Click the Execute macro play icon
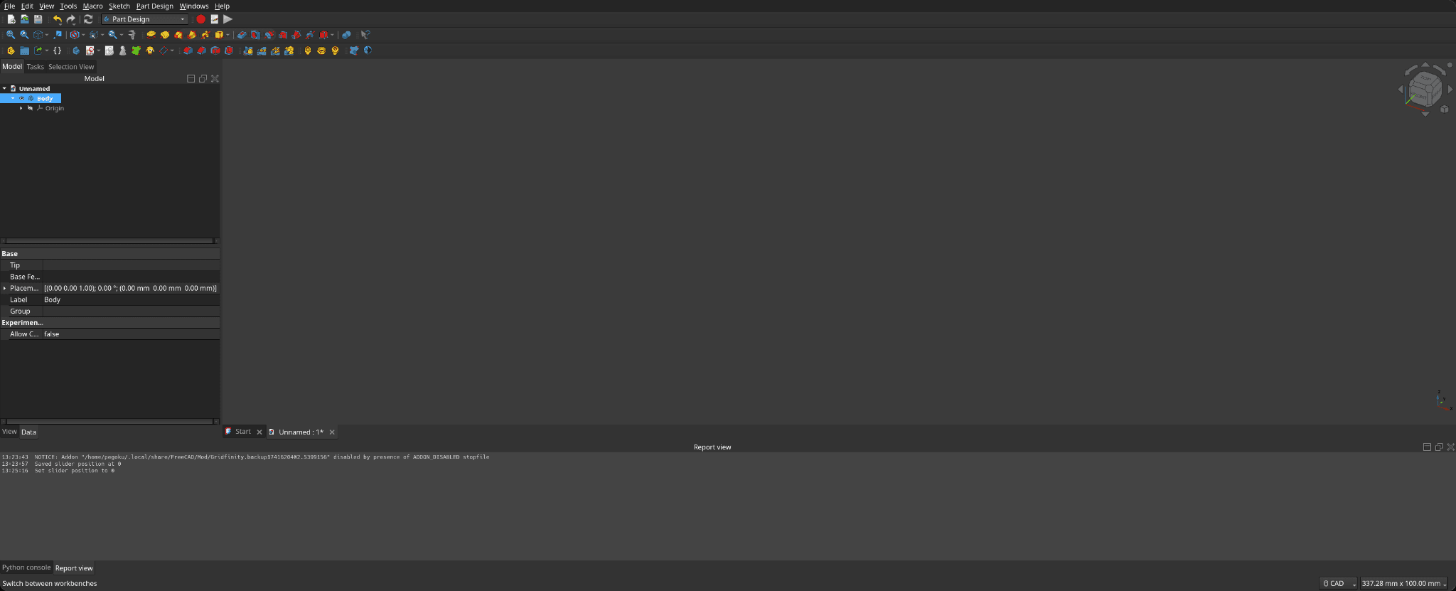Image resolution: width=1456 pixels, height=591 pixels. 227,19
